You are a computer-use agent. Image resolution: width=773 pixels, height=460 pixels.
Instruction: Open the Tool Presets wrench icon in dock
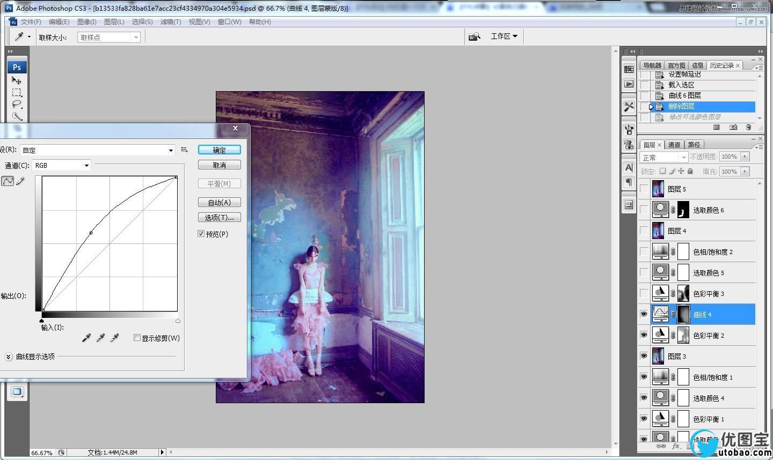pyautogui.click(x=629, y=107)
